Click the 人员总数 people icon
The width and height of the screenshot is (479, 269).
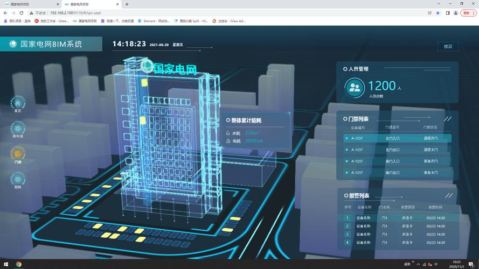tap(355, 88)
